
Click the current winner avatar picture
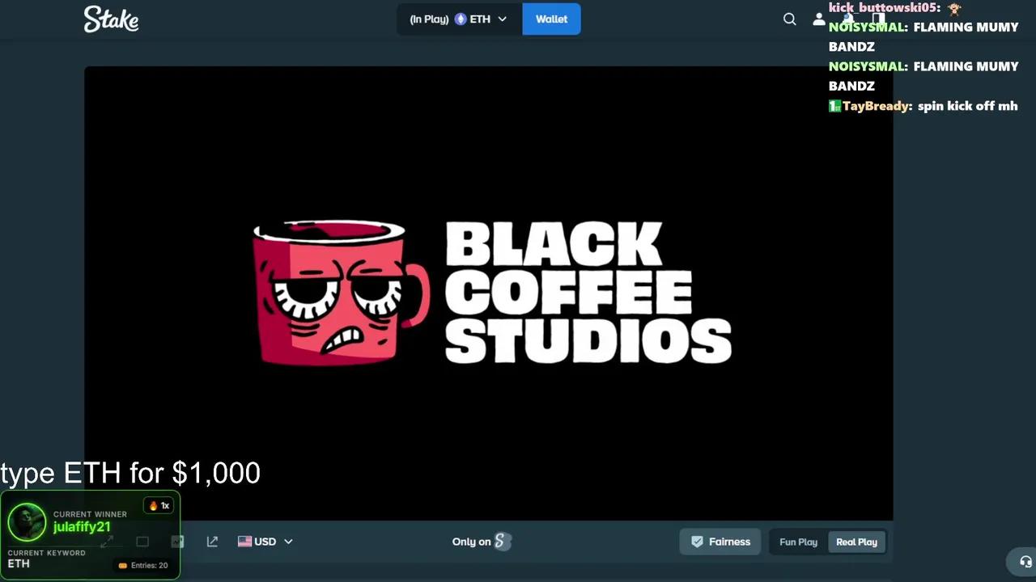tap(27, 522)
